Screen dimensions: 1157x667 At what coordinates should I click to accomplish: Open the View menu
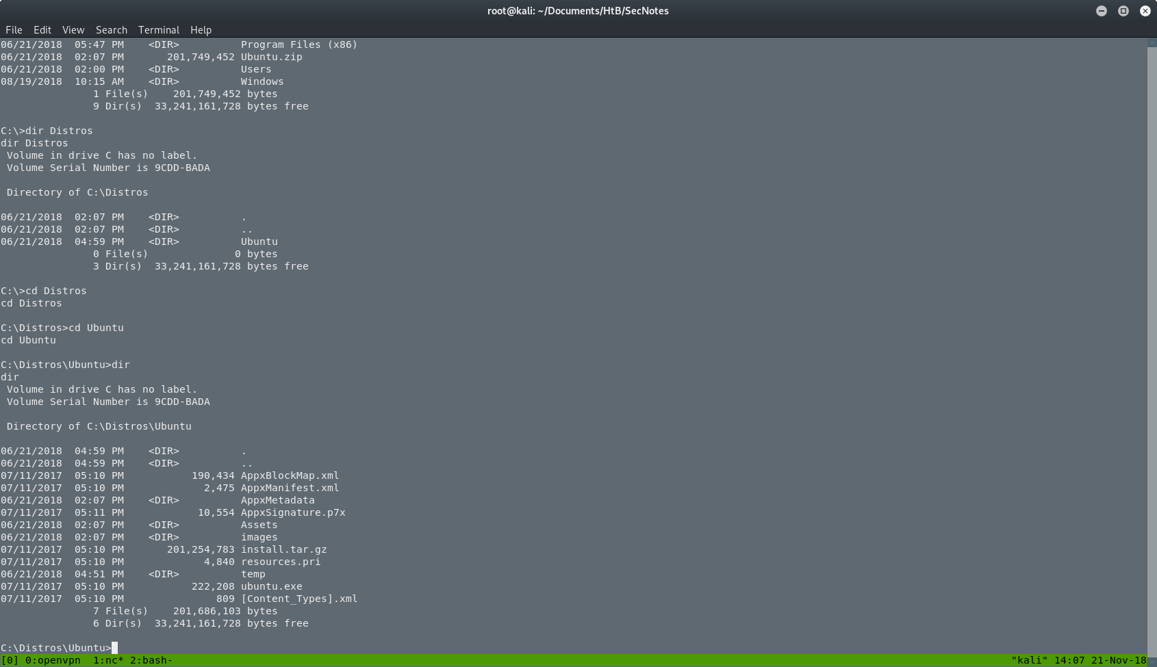(x=73, y=29)
